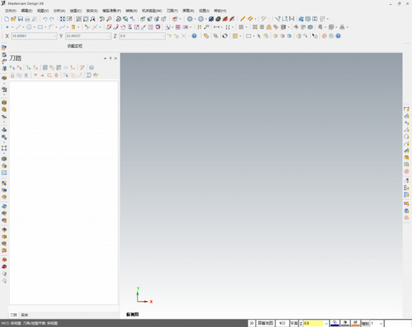Viewport: 412px width, 327px height.
Task: Click the 层别 button in status bar
Action: pos(365,324)
